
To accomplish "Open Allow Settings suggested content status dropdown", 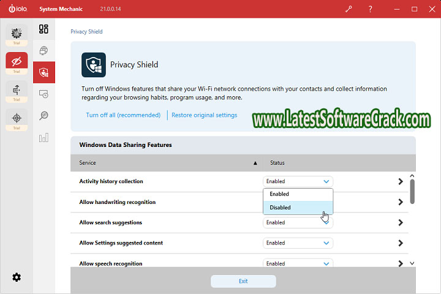I will pyautogui.click(x=298, y=243).
